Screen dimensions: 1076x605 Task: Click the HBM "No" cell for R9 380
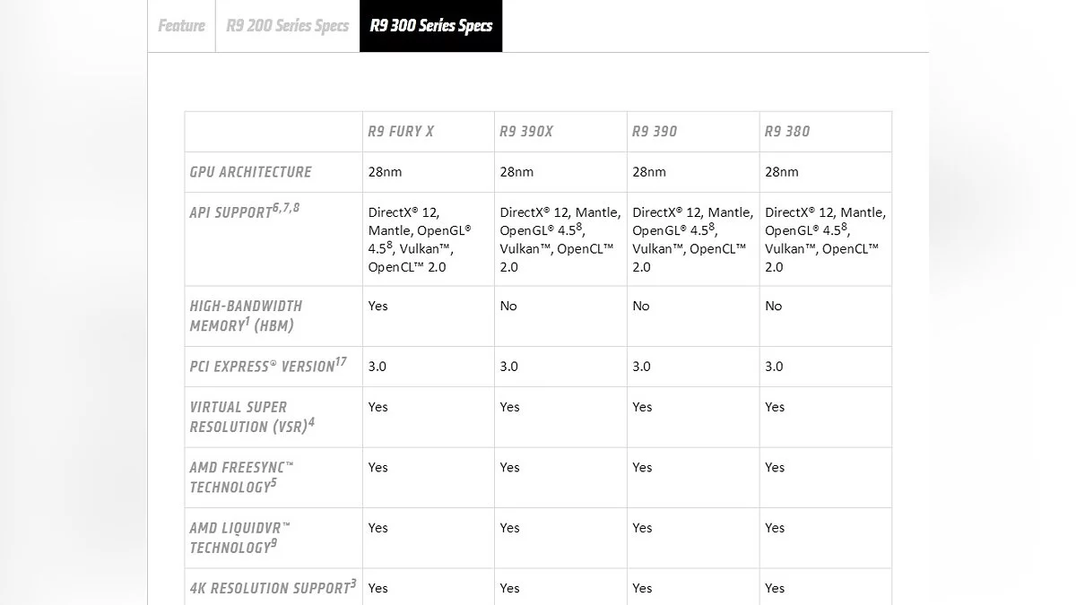[x=774, y=306]
